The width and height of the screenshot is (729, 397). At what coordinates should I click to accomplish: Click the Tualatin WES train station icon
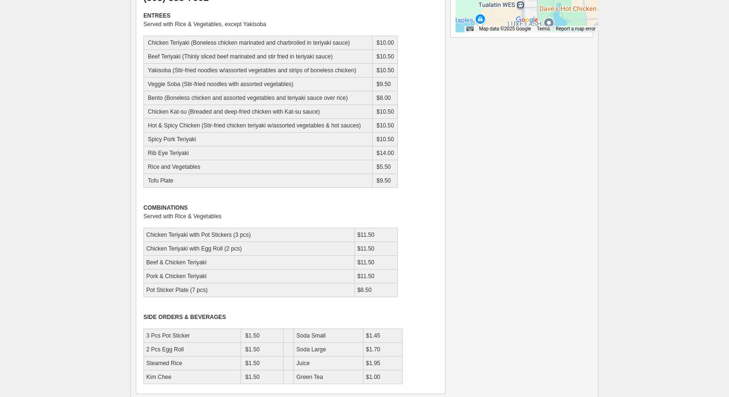pos(520,5)
